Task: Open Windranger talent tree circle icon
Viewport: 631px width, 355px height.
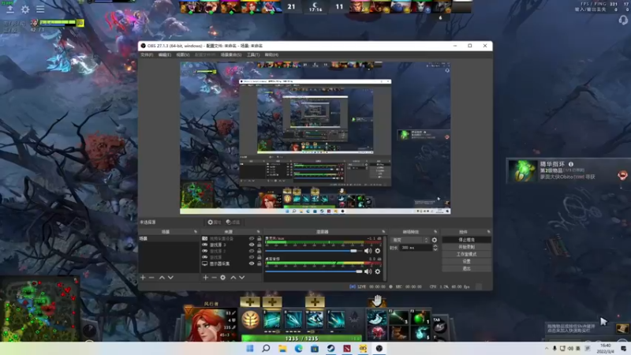Action: point(250,320)
